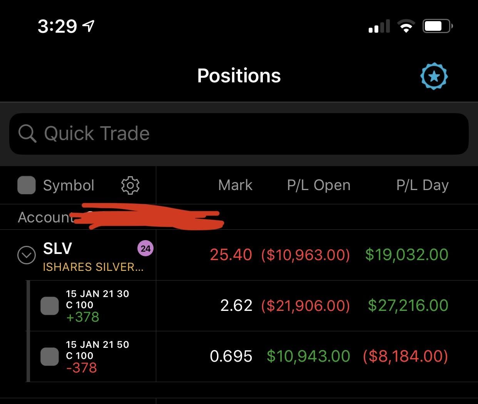
Task: Open the blue star badge icon
Action: pyautogui.click(x=434, y=76)
